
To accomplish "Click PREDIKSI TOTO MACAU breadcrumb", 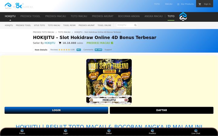I will pyautogui.click(x=44, y=32).
